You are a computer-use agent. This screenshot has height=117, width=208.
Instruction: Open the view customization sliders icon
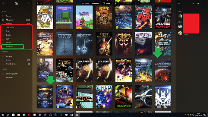(x=138, y=3)
